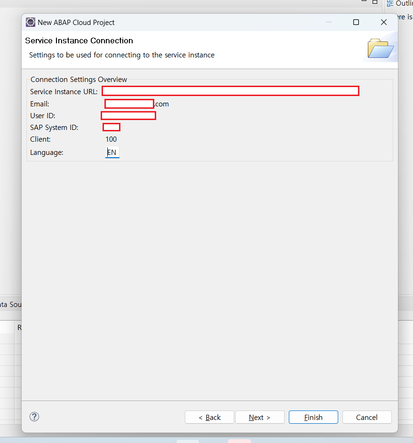Click the Service Instance URL label

tap(64, 92)
